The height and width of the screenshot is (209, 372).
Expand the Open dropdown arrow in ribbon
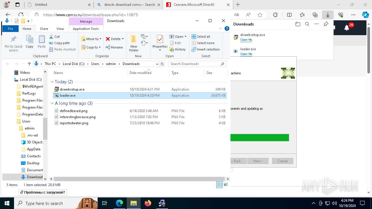tap(185, 37)
